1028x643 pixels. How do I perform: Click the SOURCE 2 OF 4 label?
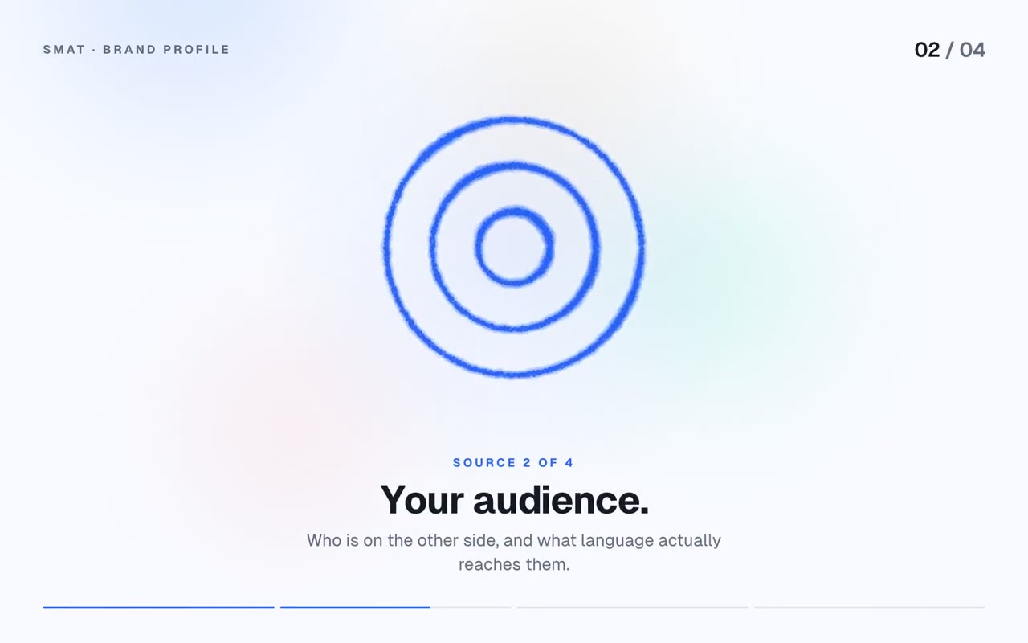(513, 463)
